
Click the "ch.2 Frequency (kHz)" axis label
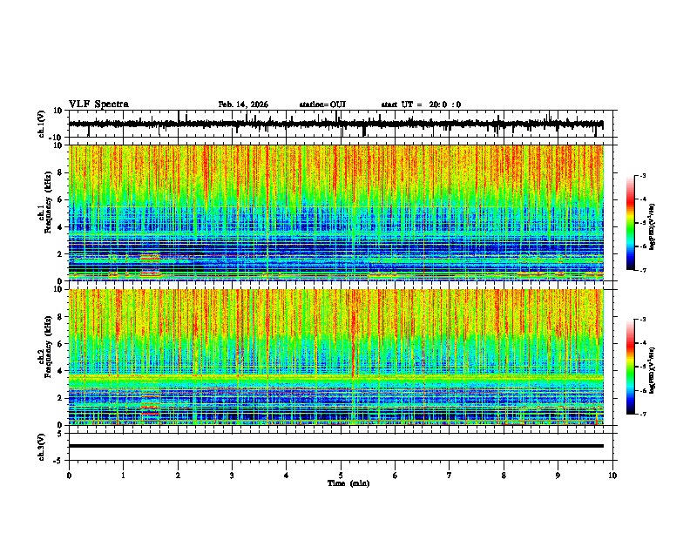[45, 347]
